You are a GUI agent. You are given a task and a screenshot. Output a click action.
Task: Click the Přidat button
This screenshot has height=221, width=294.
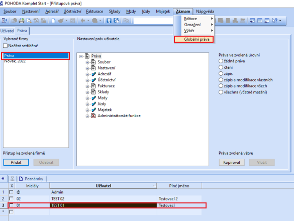pos(16,162)
